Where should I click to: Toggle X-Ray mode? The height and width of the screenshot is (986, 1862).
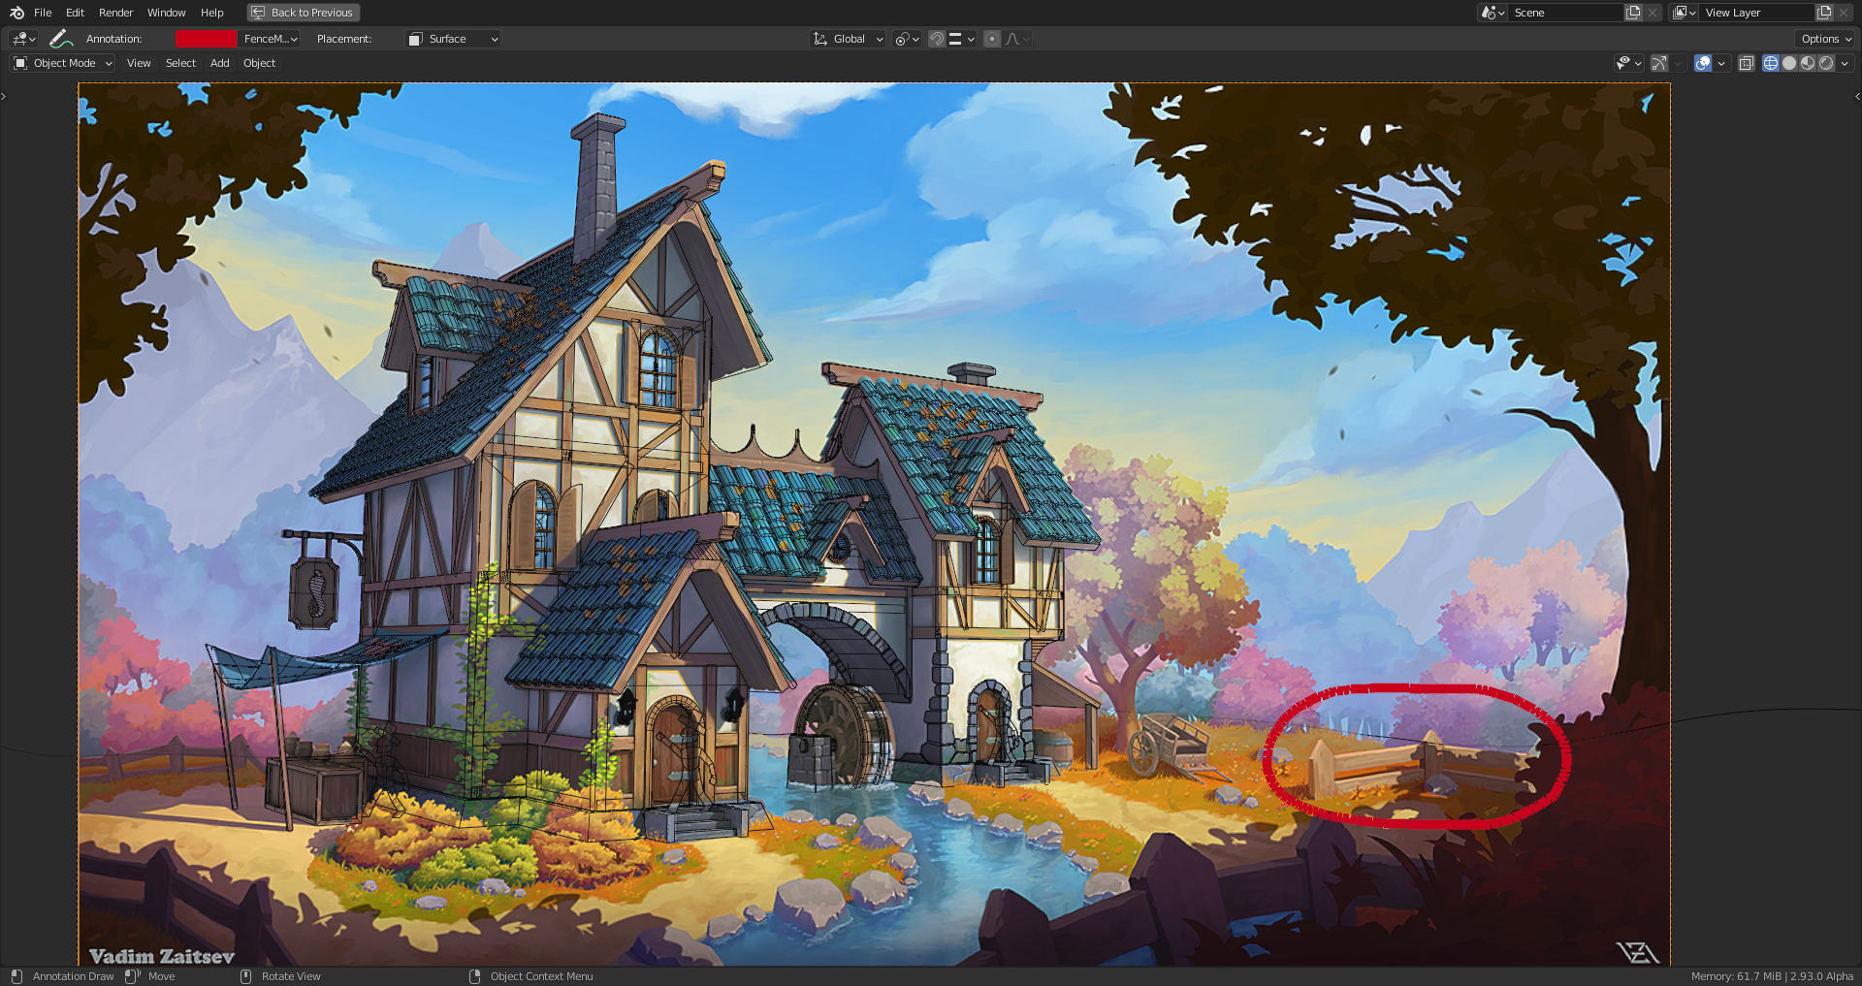pos(1747,63)
